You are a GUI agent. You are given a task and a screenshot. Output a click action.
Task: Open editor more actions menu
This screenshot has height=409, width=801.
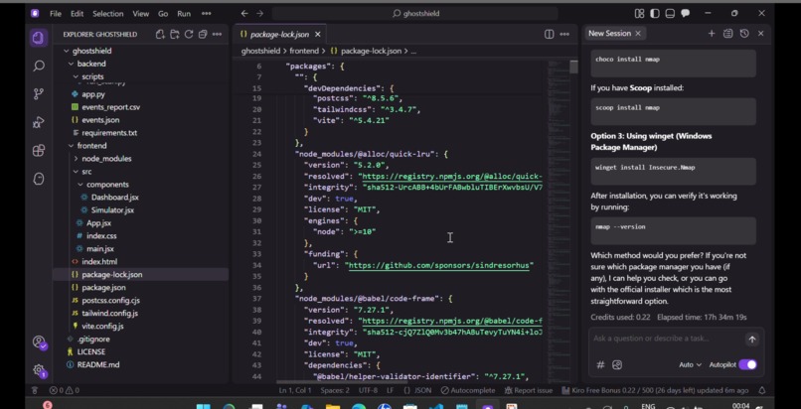[x=564, y=34]
